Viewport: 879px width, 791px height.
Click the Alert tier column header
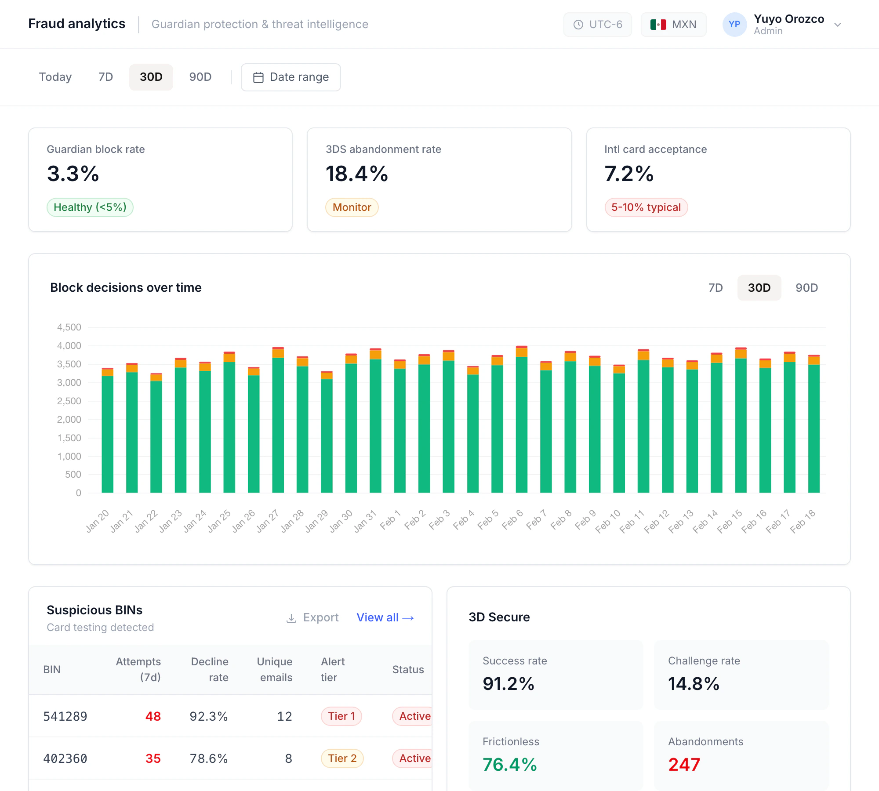click(x=333, y=670)
